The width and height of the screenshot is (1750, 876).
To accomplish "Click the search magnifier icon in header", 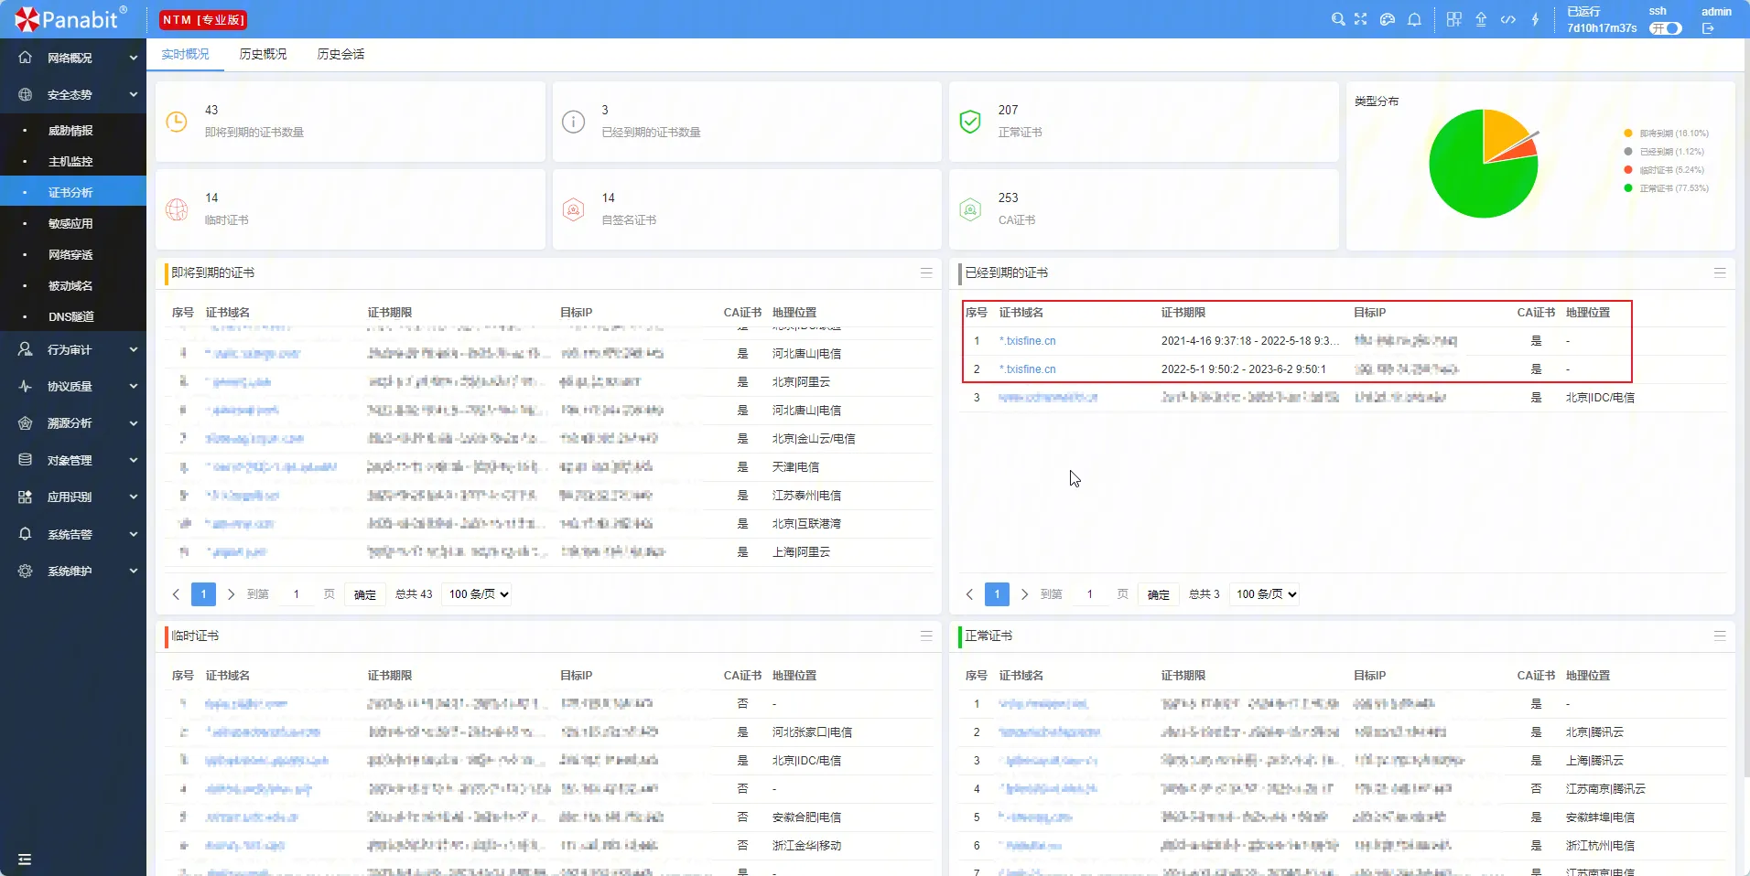I will (x=1337, y=19).
